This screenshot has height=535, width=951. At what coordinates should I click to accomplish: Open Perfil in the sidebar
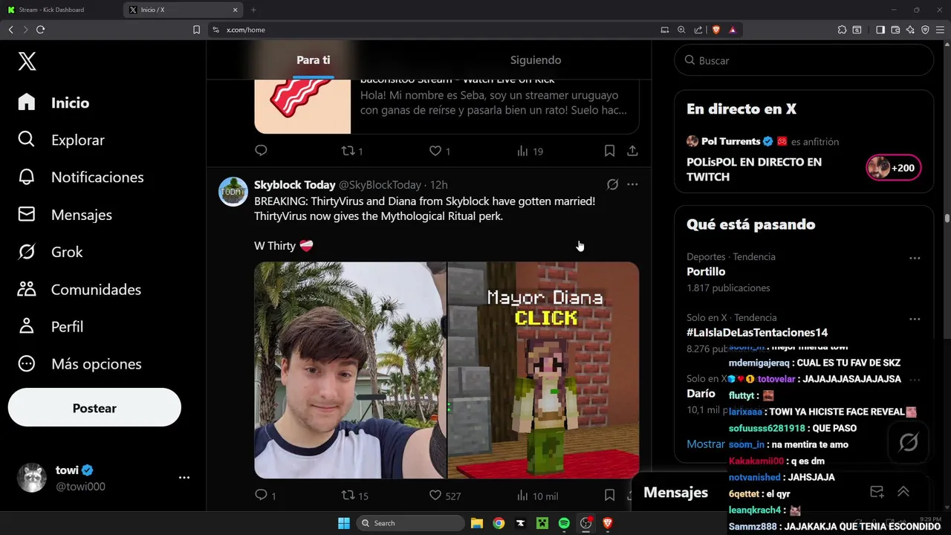[x=50, y=326]
